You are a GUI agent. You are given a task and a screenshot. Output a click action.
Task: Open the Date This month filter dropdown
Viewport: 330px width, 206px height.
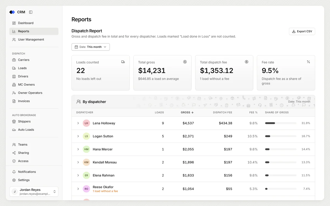tap(90, 47)
